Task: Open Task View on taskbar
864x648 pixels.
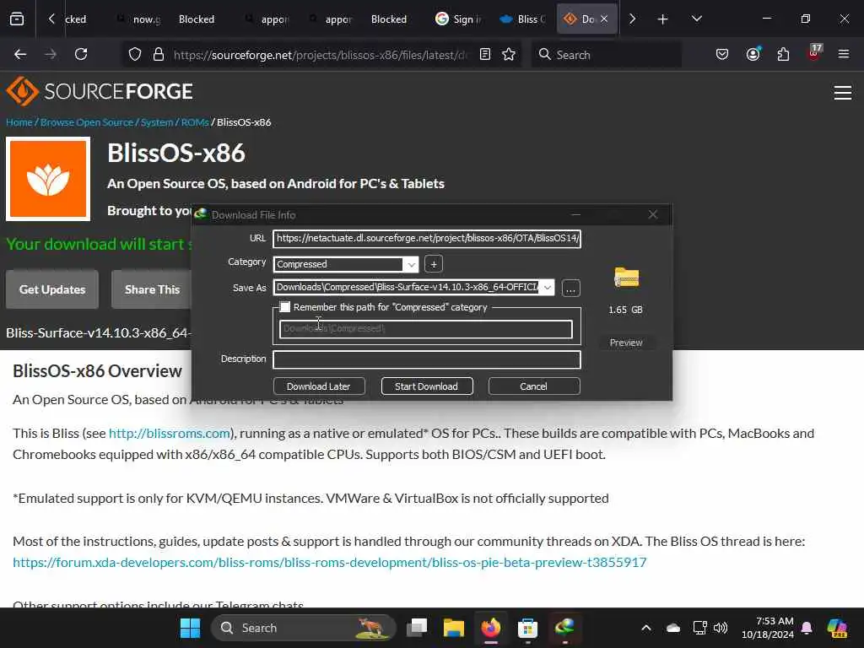Action: tap(417, 628)
